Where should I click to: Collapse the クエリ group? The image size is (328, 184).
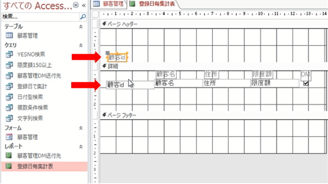coord(81,45)
